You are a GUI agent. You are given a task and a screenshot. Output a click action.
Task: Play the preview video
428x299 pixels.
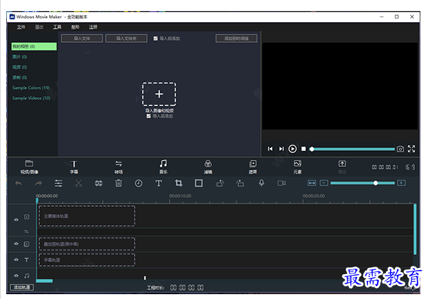(x=292, y=149)
